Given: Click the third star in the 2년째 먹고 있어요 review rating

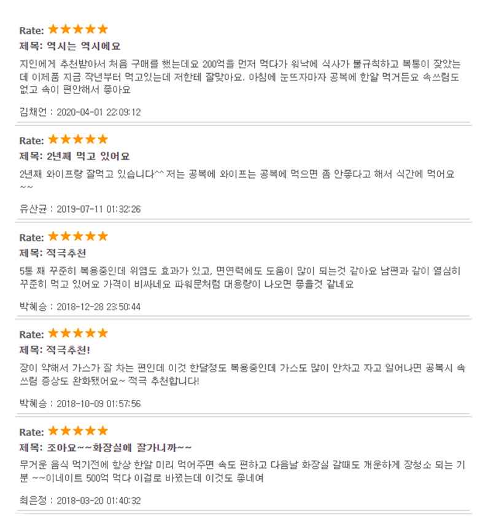Looking at the screenshot, I should 78,139.
